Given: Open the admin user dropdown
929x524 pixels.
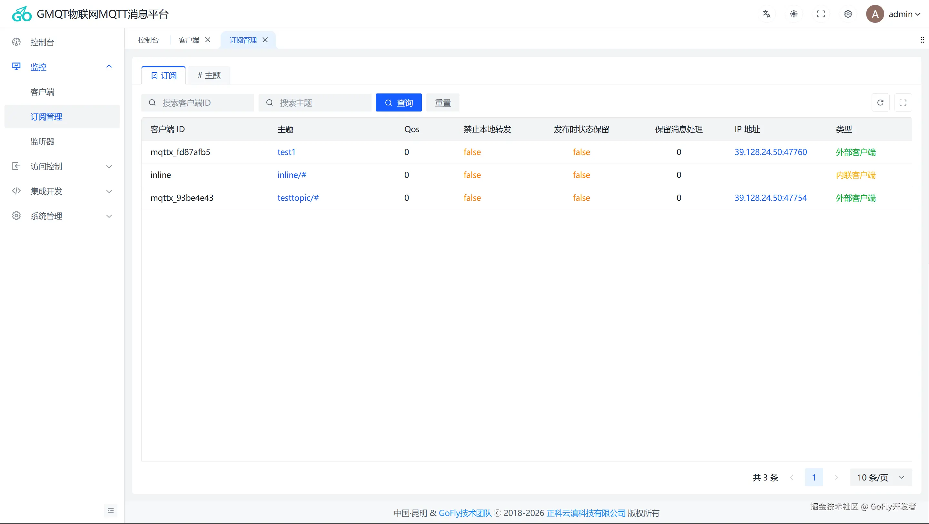Looking at the screenshot, I should (904, 14).
